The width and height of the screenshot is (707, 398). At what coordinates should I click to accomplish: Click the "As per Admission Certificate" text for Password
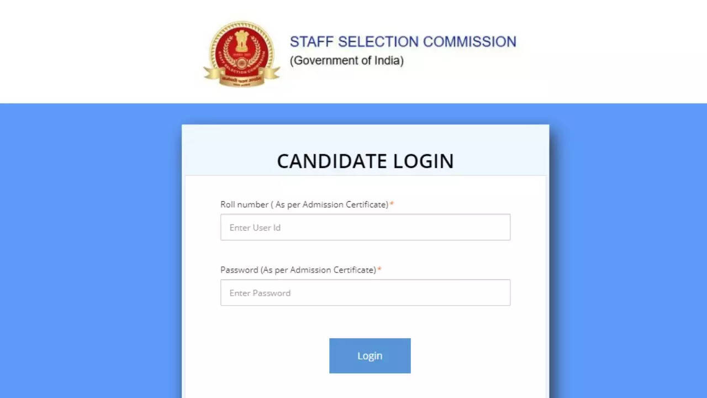319,270
